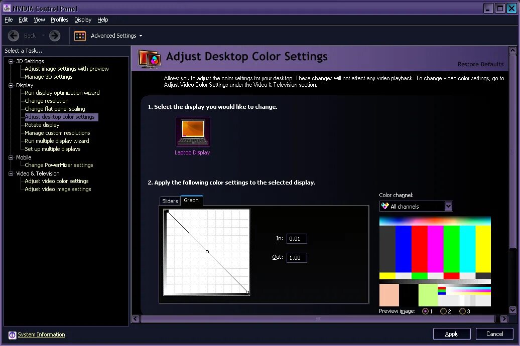Select preview image 1 radio button

(425, 311)
